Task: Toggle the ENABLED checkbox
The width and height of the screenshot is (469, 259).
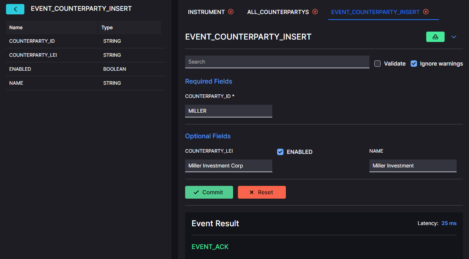Action: (280, 152)
